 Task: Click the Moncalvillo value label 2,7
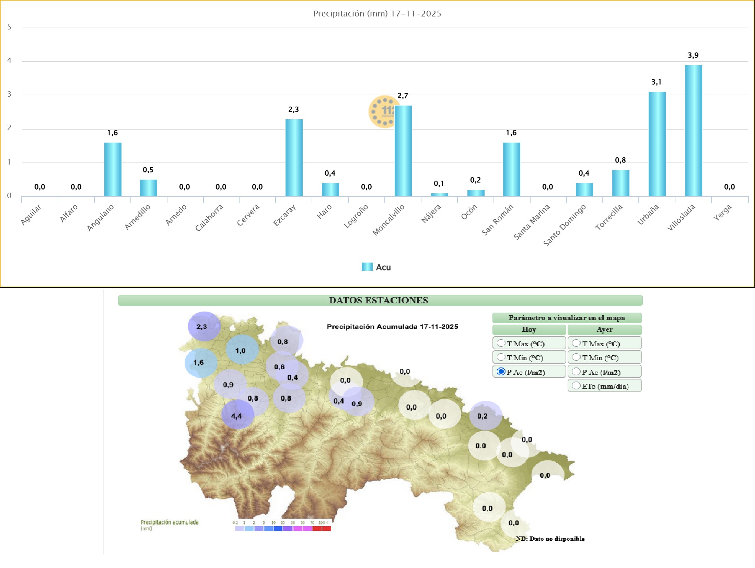[403, 96]
